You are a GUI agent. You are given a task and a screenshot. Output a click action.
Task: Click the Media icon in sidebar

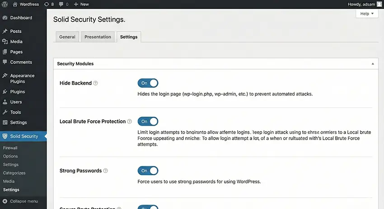click(x=5, y=41)
